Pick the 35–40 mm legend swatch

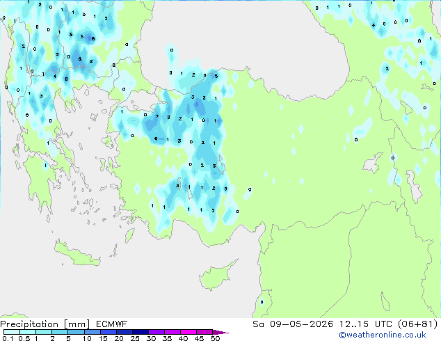click(172, 332)
